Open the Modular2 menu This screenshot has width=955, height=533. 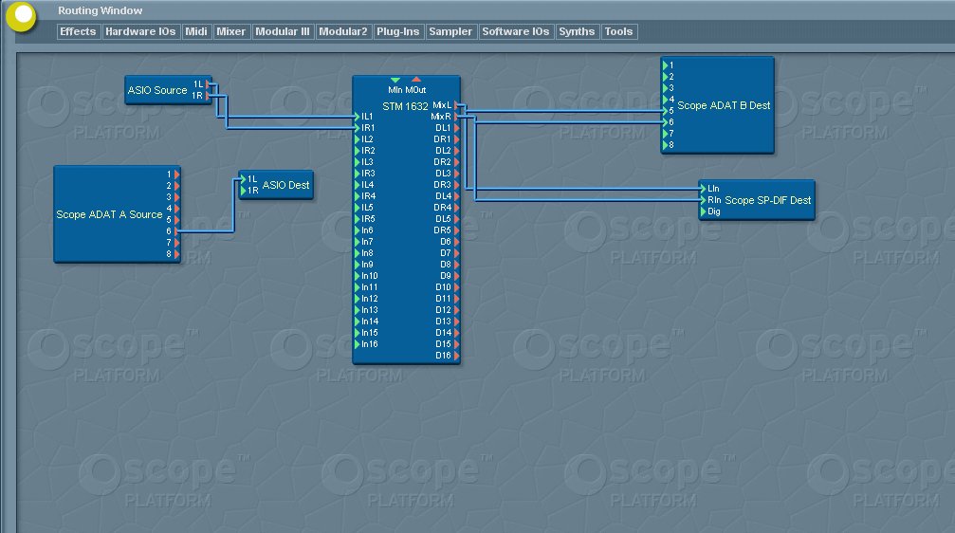click(x=343, y=31)
